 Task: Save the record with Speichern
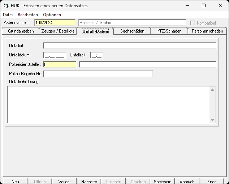(x=163, y=181)
